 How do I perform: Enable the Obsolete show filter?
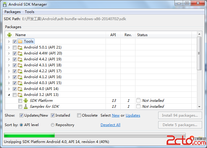[79, 115]
